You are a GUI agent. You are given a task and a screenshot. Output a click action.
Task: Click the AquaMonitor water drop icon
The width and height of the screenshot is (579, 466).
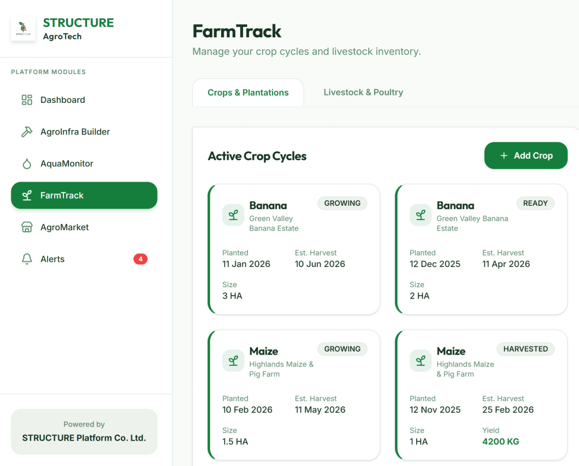27,164
